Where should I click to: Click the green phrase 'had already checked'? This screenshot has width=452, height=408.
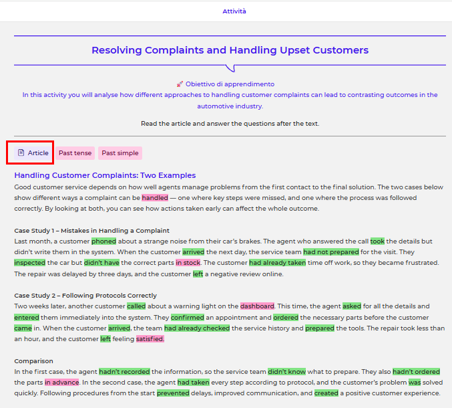[196, 328]
